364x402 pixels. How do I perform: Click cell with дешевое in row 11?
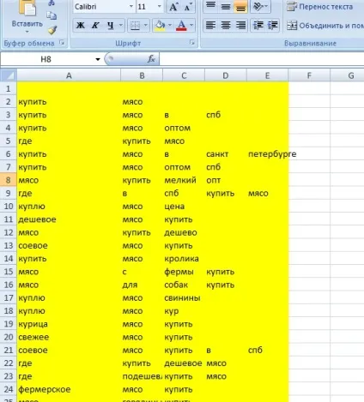(69, 219)
